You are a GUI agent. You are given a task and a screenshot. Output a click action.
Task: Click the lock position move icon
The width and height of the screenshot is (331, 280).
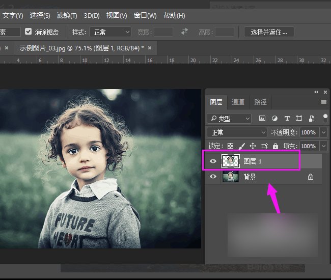click(x=253, y=146)
